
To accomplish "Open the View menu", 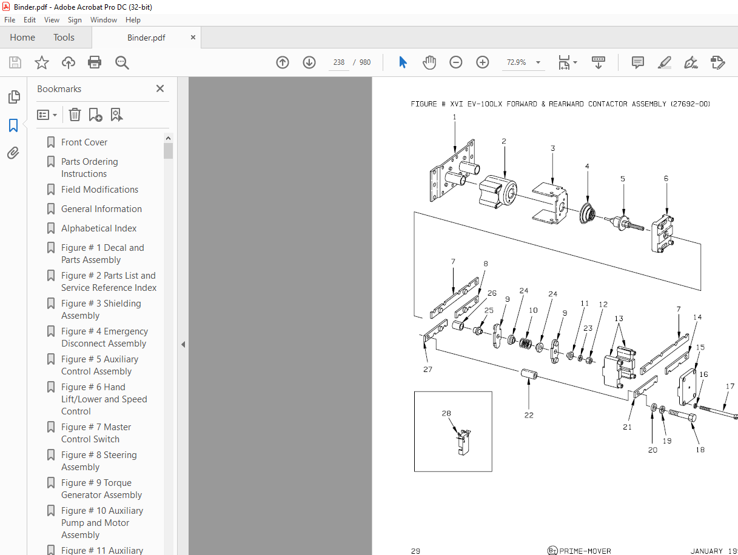I will [x=52, y=20].
